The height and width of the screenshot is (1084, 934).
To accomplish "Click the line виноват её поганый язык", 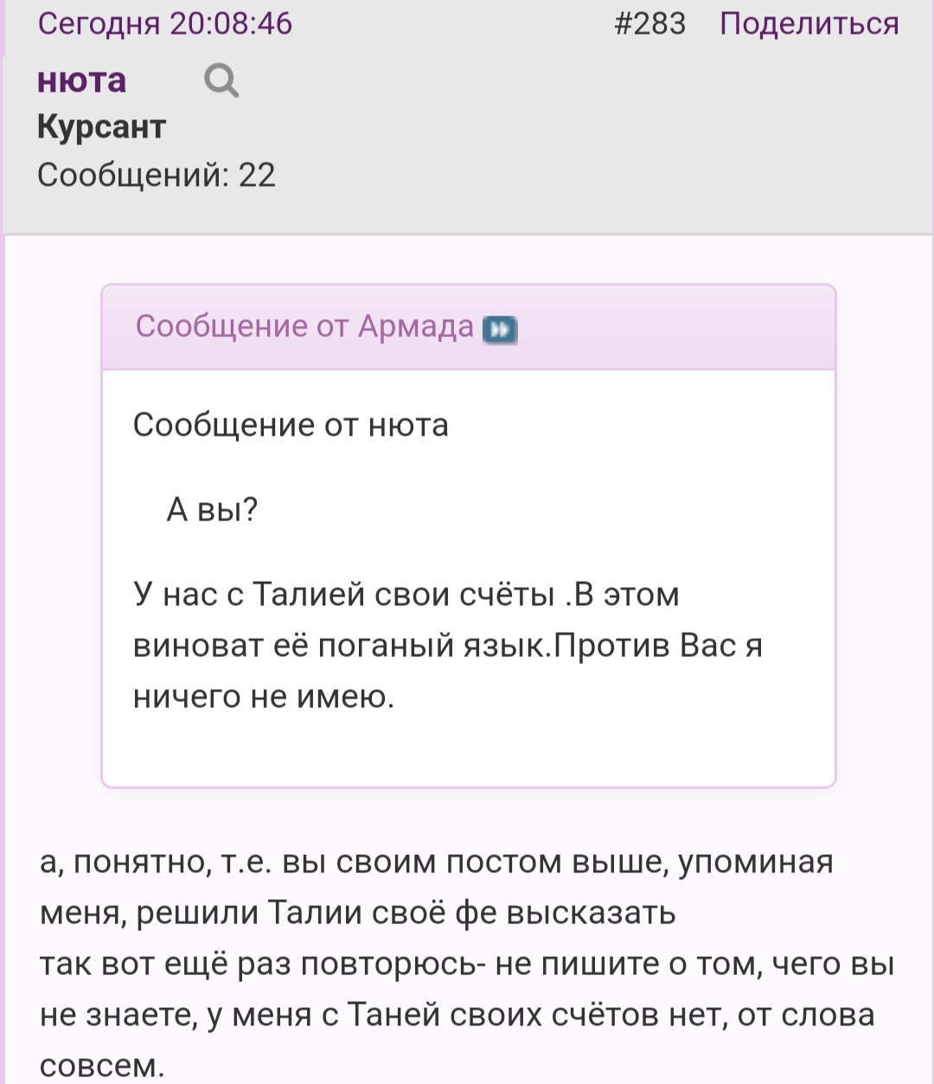I will click(x=448, y=646).
